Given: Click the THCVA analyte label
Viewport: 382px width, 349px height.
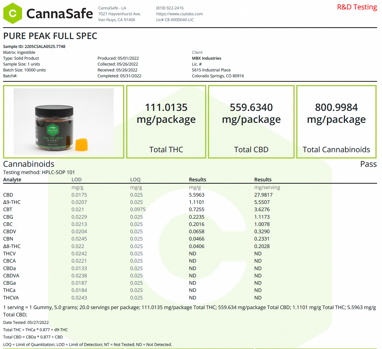Looking at the screenshot, I should 11,298.
